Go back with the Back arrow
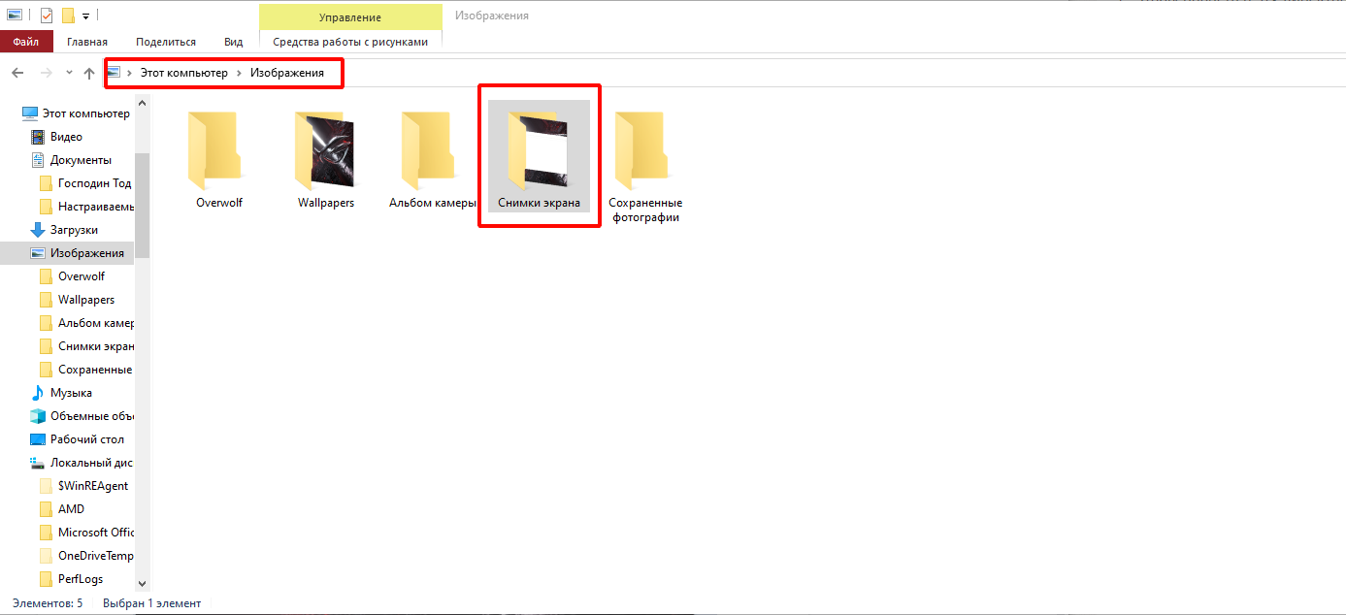1346x615 pixels. pos(17,73)
